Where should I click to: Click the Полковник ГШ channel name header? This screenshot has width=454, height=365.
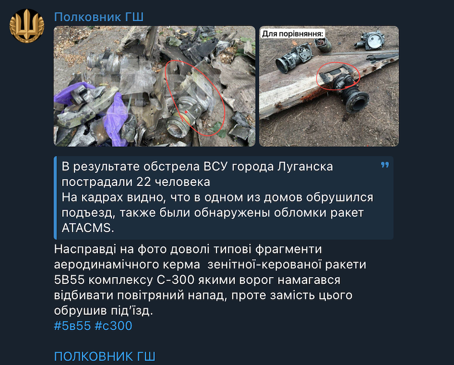click(x=99, y=17)
